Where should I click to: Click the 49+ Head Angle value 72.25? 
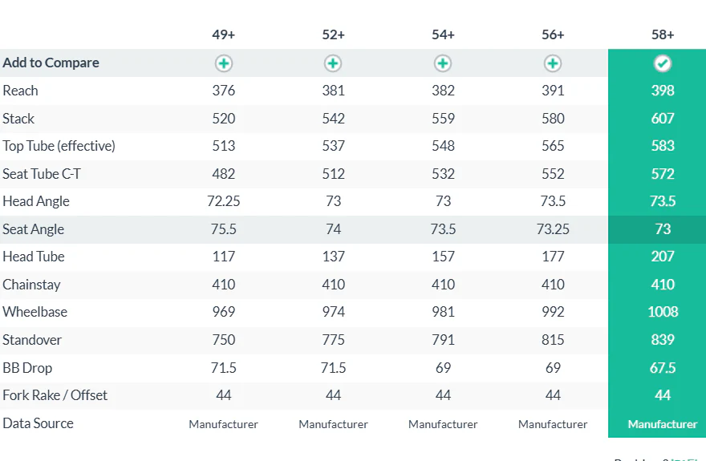click(223, 201)
